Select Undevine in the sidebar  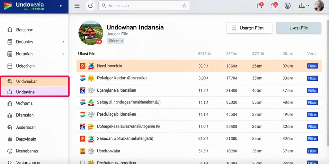click(35, 92)
